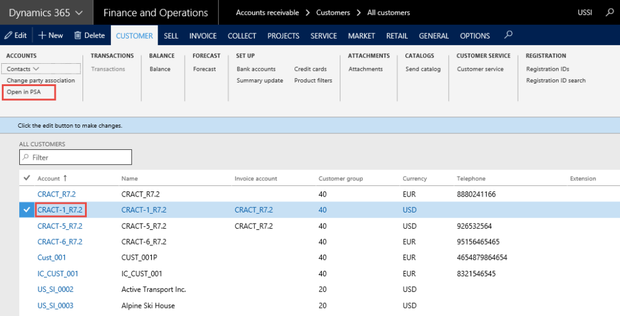Image resolution: width=620 pixels, height=316 pixels.
Task: Click the New plus icon
Action: (x=42, y=36)
